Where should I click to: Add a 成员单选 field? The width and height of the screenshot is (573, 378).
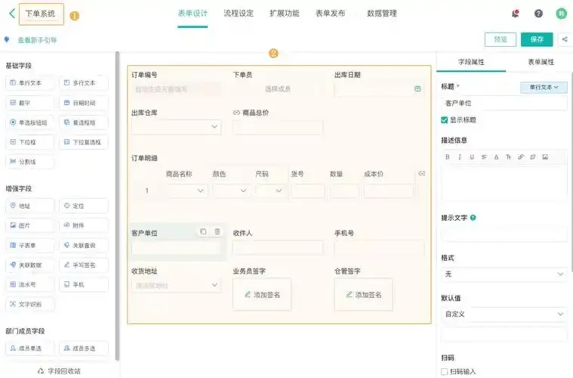30,349
